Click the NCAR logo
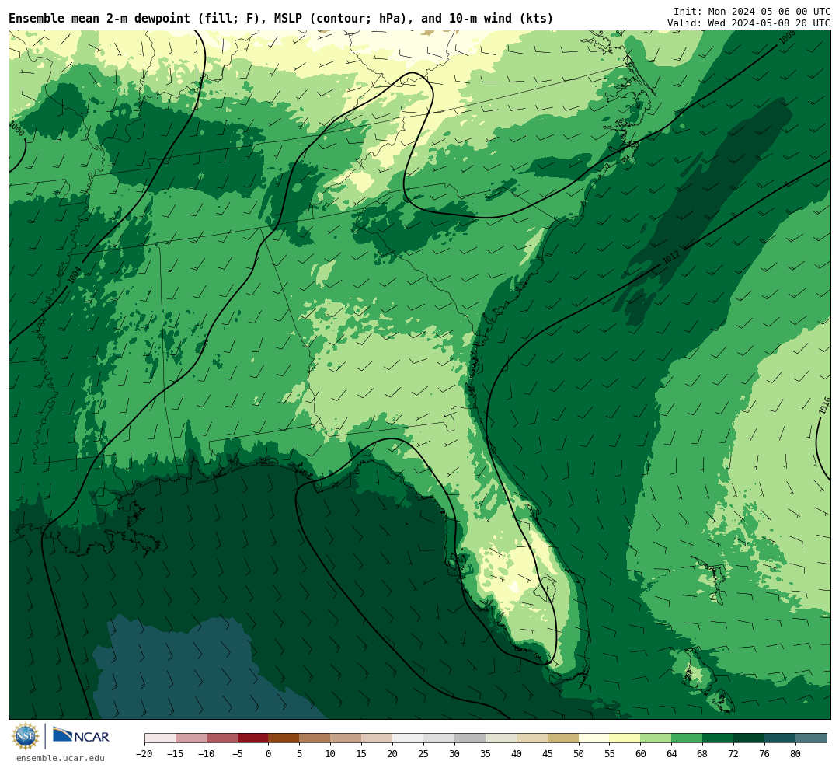Screen dimensions: 839x768 coord(81,735)
